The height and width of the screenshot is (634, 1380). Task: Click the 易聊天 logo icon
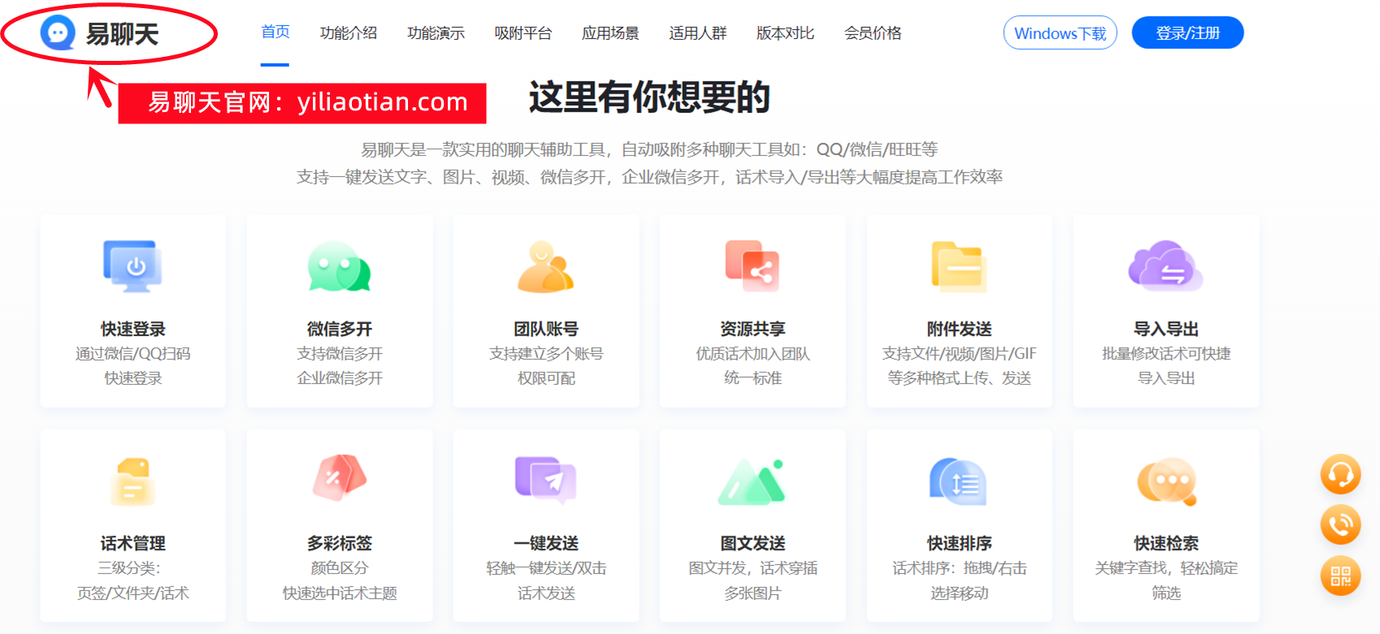coord(58,33)
